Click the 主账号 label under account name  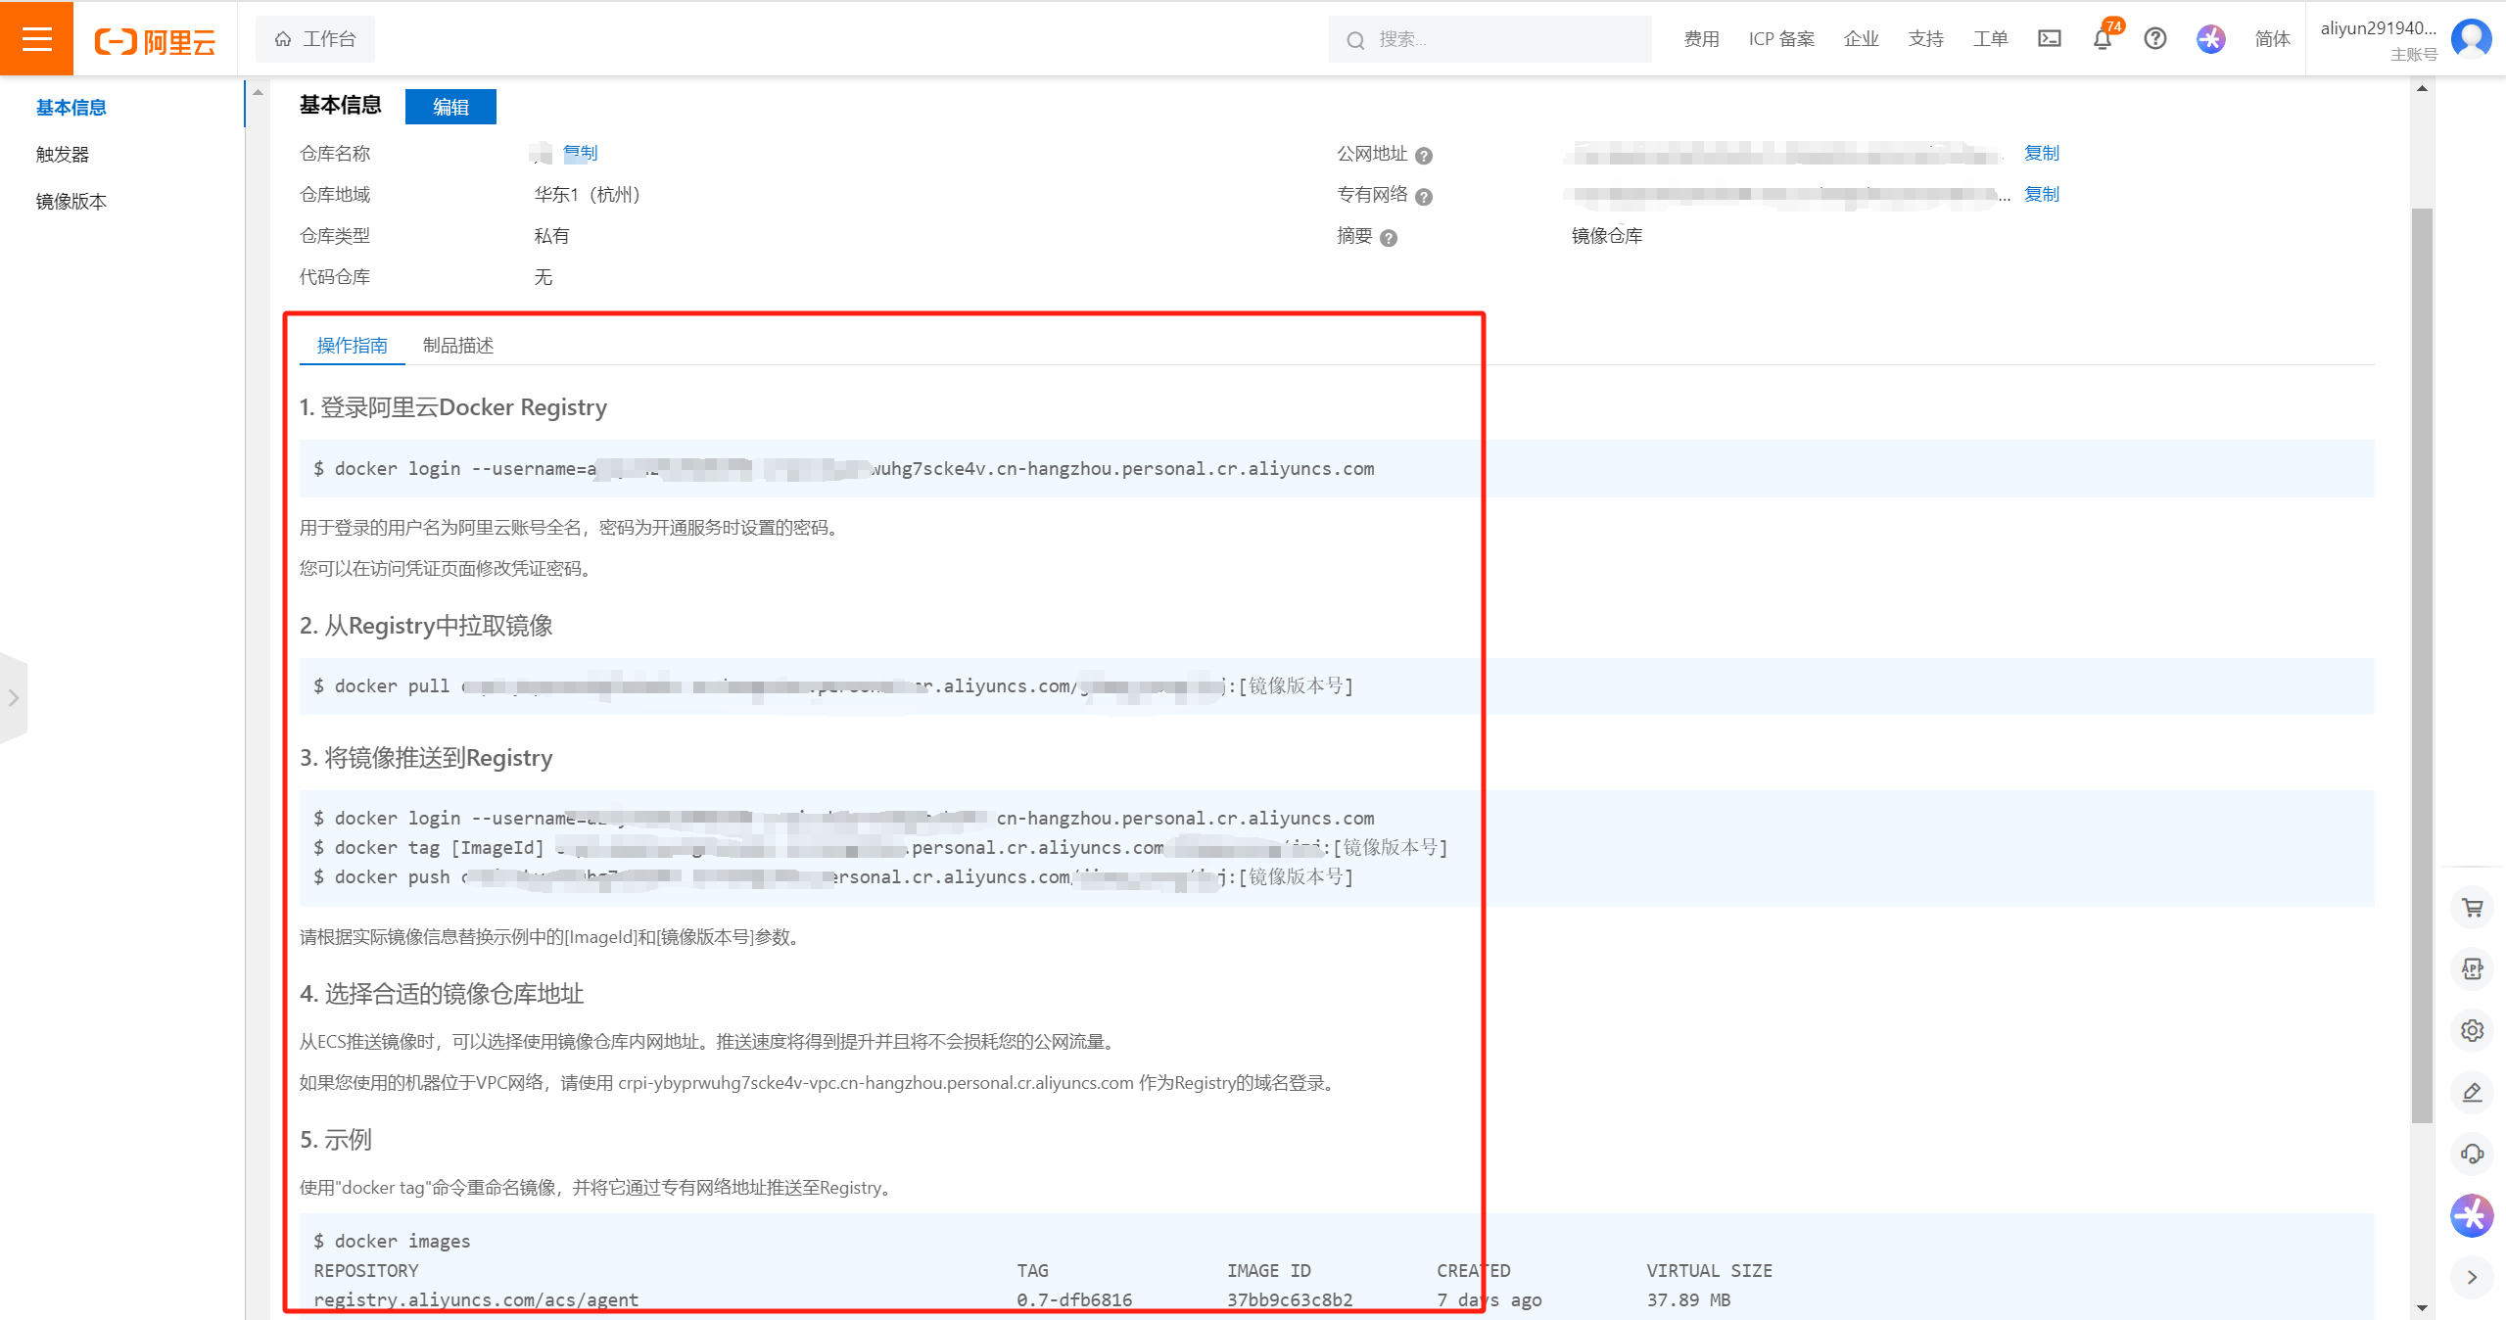2414,55
